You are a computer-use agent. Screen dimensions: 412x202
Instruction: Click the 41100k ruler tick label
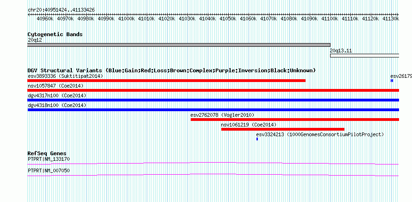(x=330, y=19)
